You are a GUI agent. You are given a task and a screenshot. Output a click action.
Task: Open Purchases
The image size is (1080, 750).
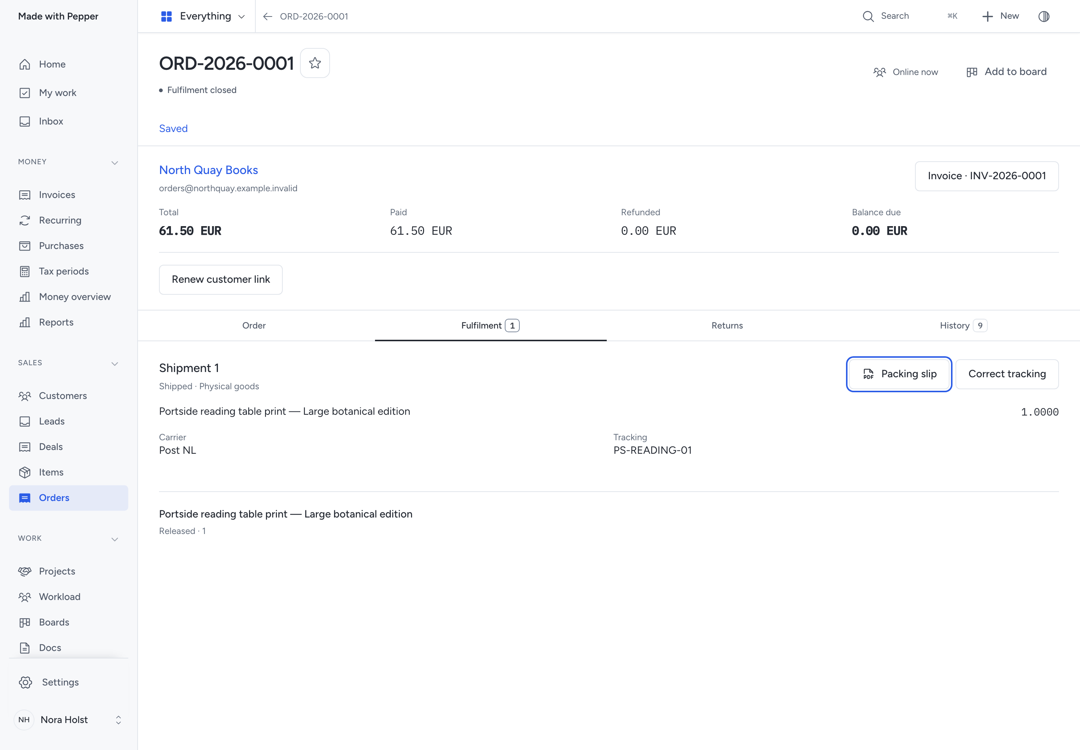pos(68,246)
